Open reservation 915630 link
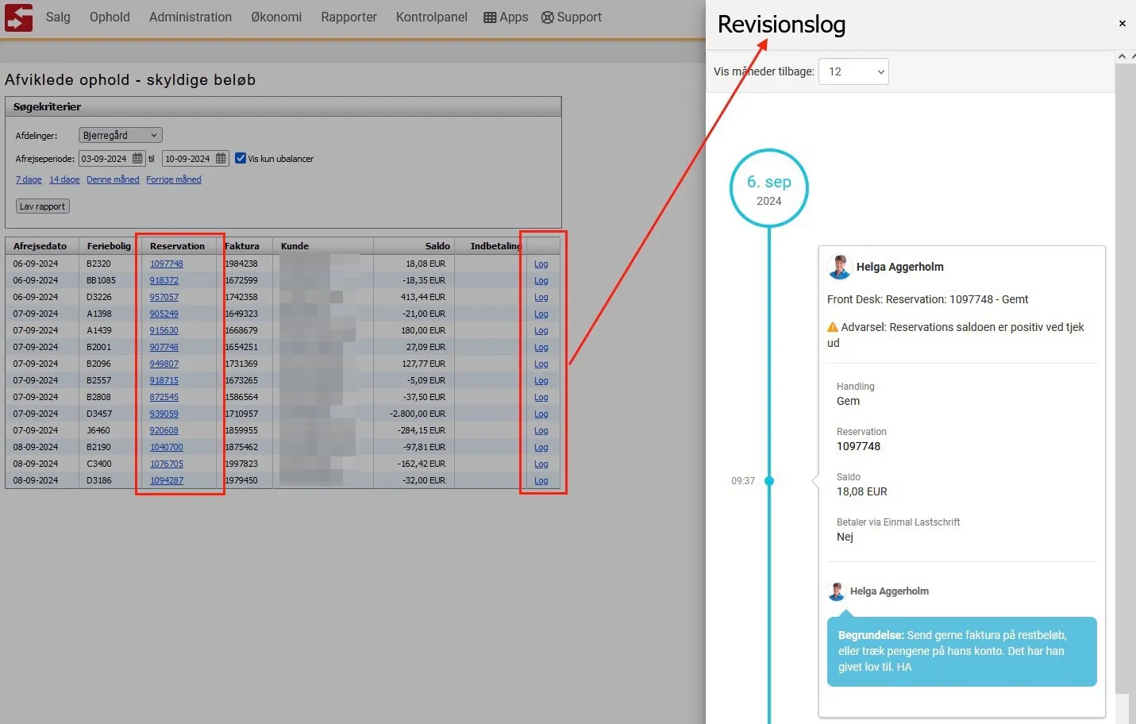 point(164,331)
